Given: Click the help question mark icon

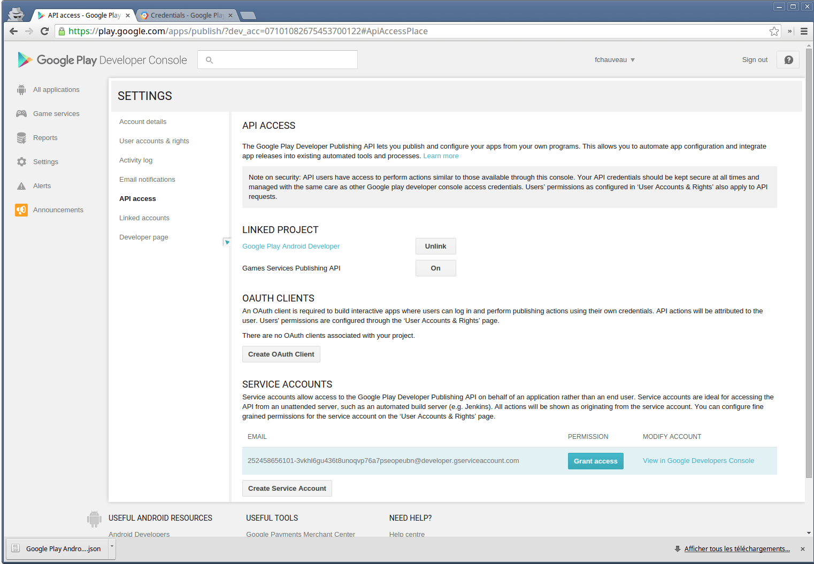Looking at the screenshot, I should [788, 60].
